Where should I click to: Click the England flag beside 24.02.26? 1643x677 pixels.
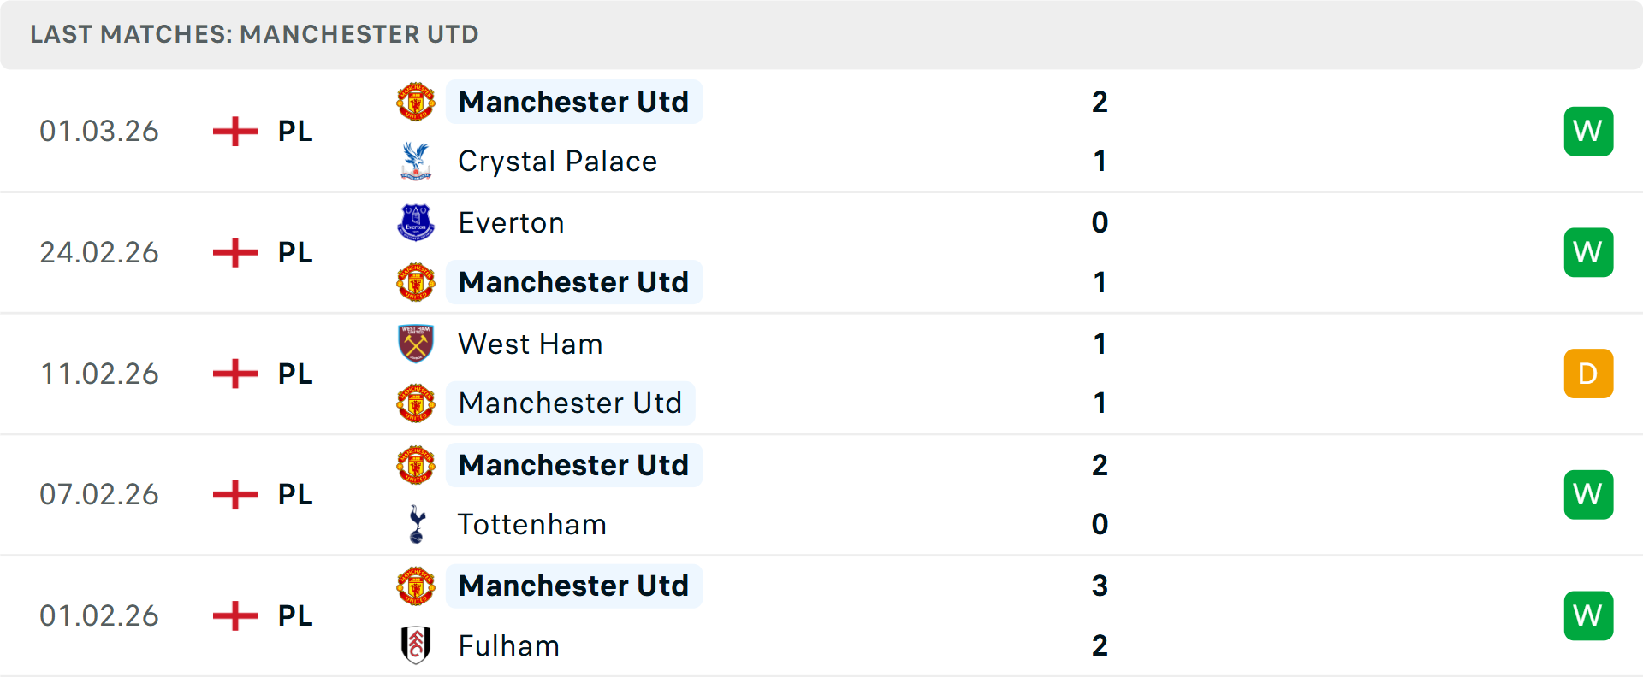click(235, 252)
